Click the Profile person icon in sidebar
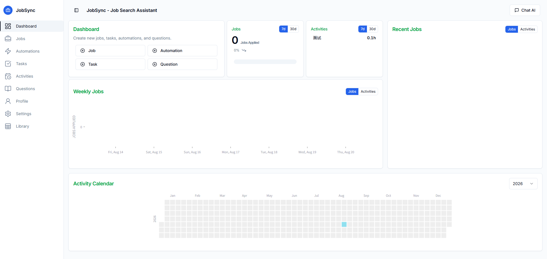Screen dimensions: 547x259 pyautogui.click(x=8, y=101)
